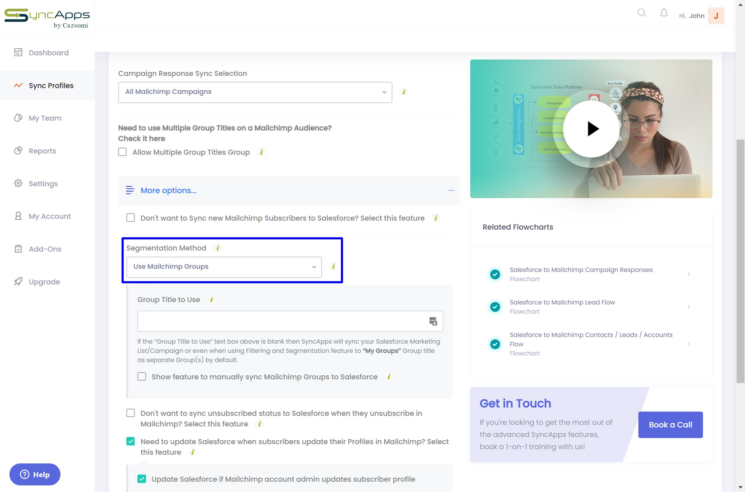Enable Allow Multiple Group Titles Group
Image resolution: width=745 pixels, height=492 pixels.
coord(123,152)
